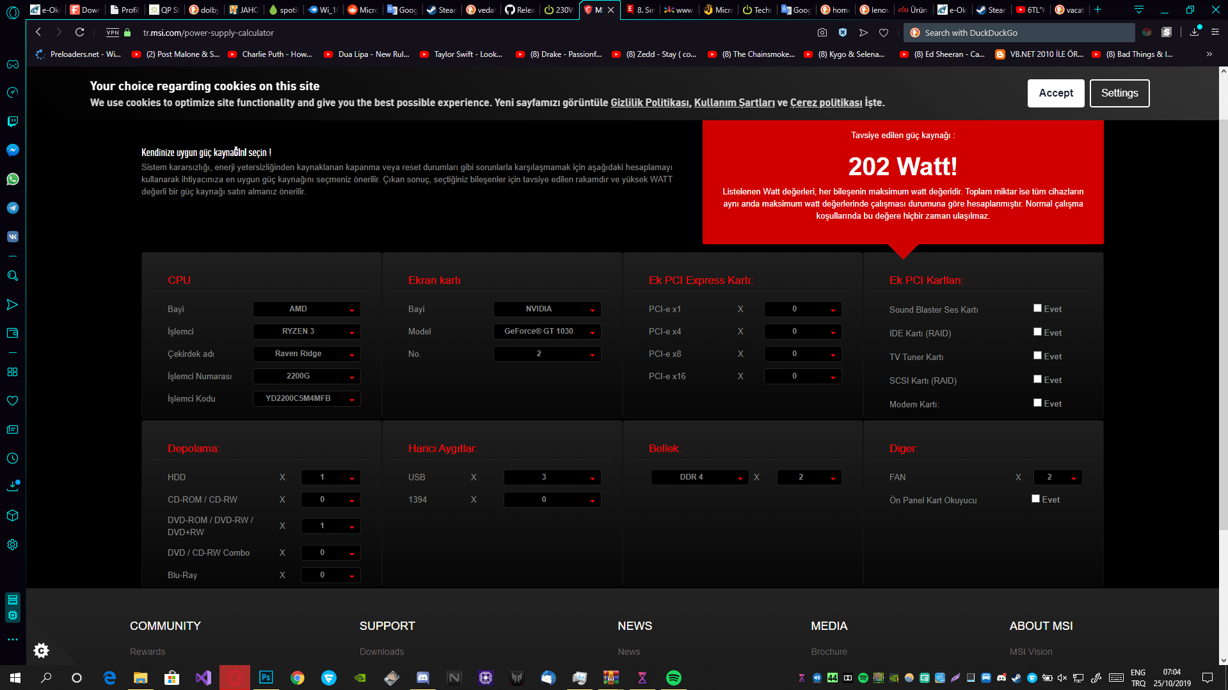Accept cookies with the Accept button
1228x690 pixels.
pyautogui.click(x=1056, y=93)
